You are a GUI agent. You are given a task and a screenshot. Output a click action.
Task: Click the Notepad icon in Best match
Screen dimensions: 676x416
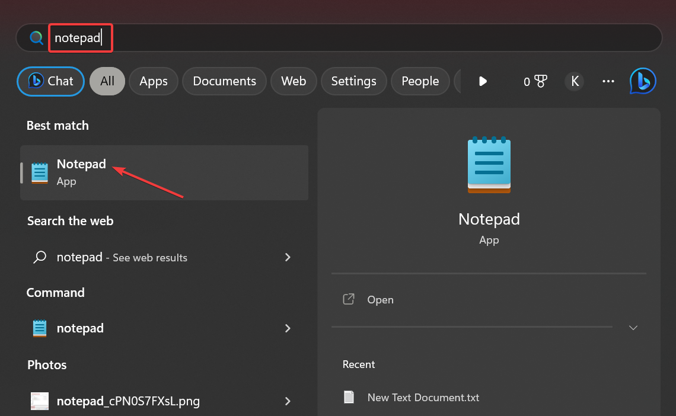(x=40, y=172)
